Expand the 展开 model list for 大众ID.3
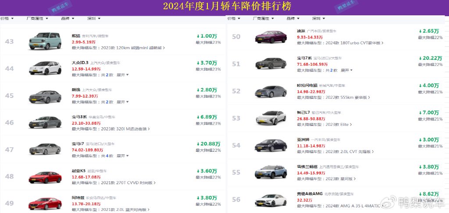The image size is (449, 213). tap(123, 75)
